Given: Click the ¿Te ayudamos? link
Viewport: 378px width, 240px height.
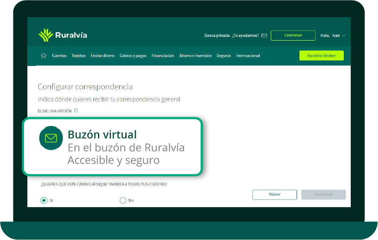Looking at the screenshot, I should coord(245,36).
